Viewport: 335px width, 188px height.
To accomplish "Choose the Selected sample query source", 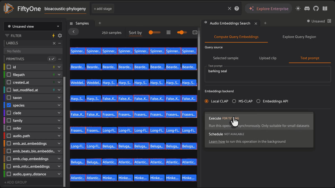I will pos(226,58).
